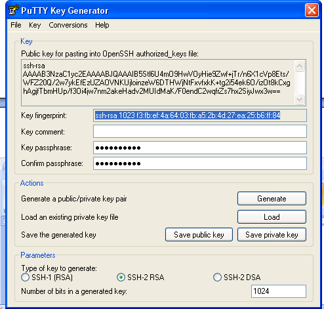Image resolution: width=324 pixels, height=309 pixels.
Task: Open the Conversions menu
Action: click(x=68, y=25)
